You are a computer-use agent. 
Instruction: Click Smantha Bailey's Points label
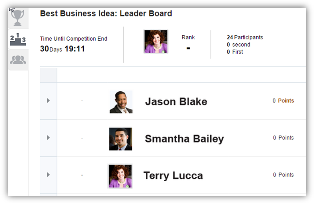pos(286,138)
